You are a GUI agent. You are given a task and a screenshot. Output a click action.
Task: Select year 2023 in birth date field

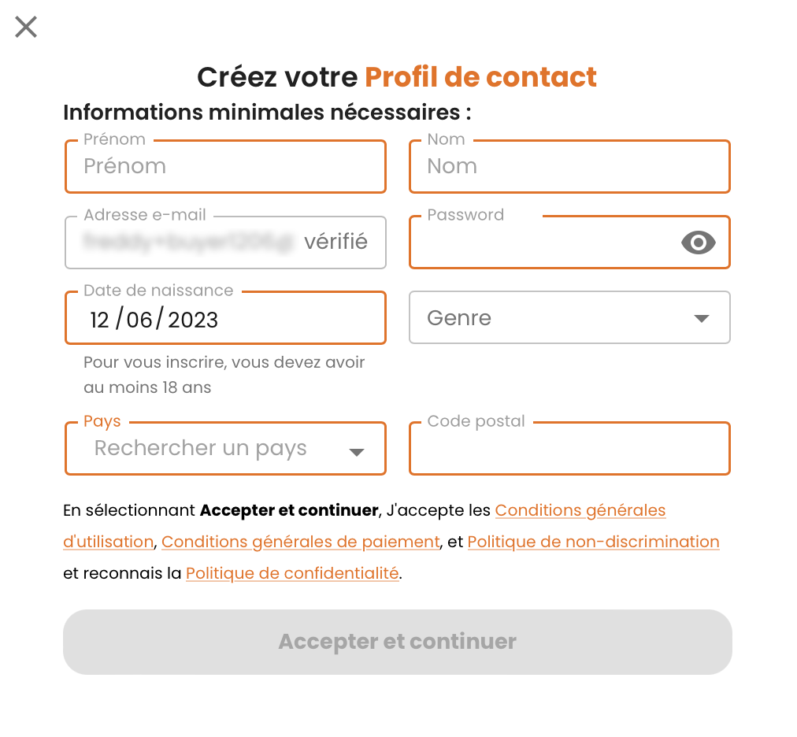(193, 320)
